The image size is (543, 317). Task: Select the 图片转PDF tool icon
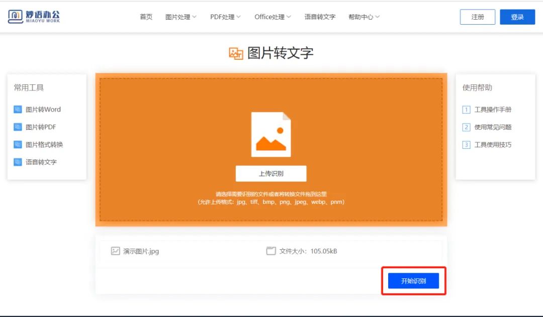tap(18, 127)
